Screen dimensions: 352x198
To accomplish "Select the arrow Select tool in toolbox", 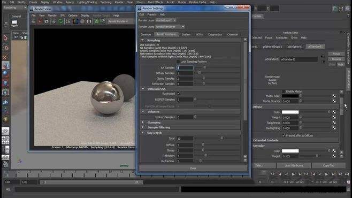I will pyautogui.click(x=5, y=38).
